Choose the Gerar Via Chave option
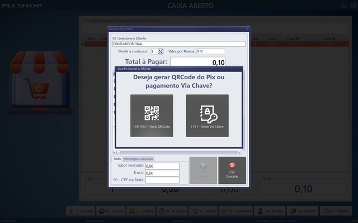Image resolution: width=358 pixels, height=223 pixels. tap(207, 116)
